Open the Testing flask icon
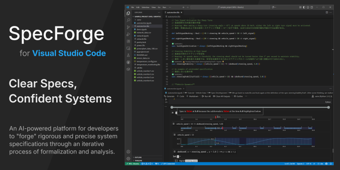 [x=128, y=55]
